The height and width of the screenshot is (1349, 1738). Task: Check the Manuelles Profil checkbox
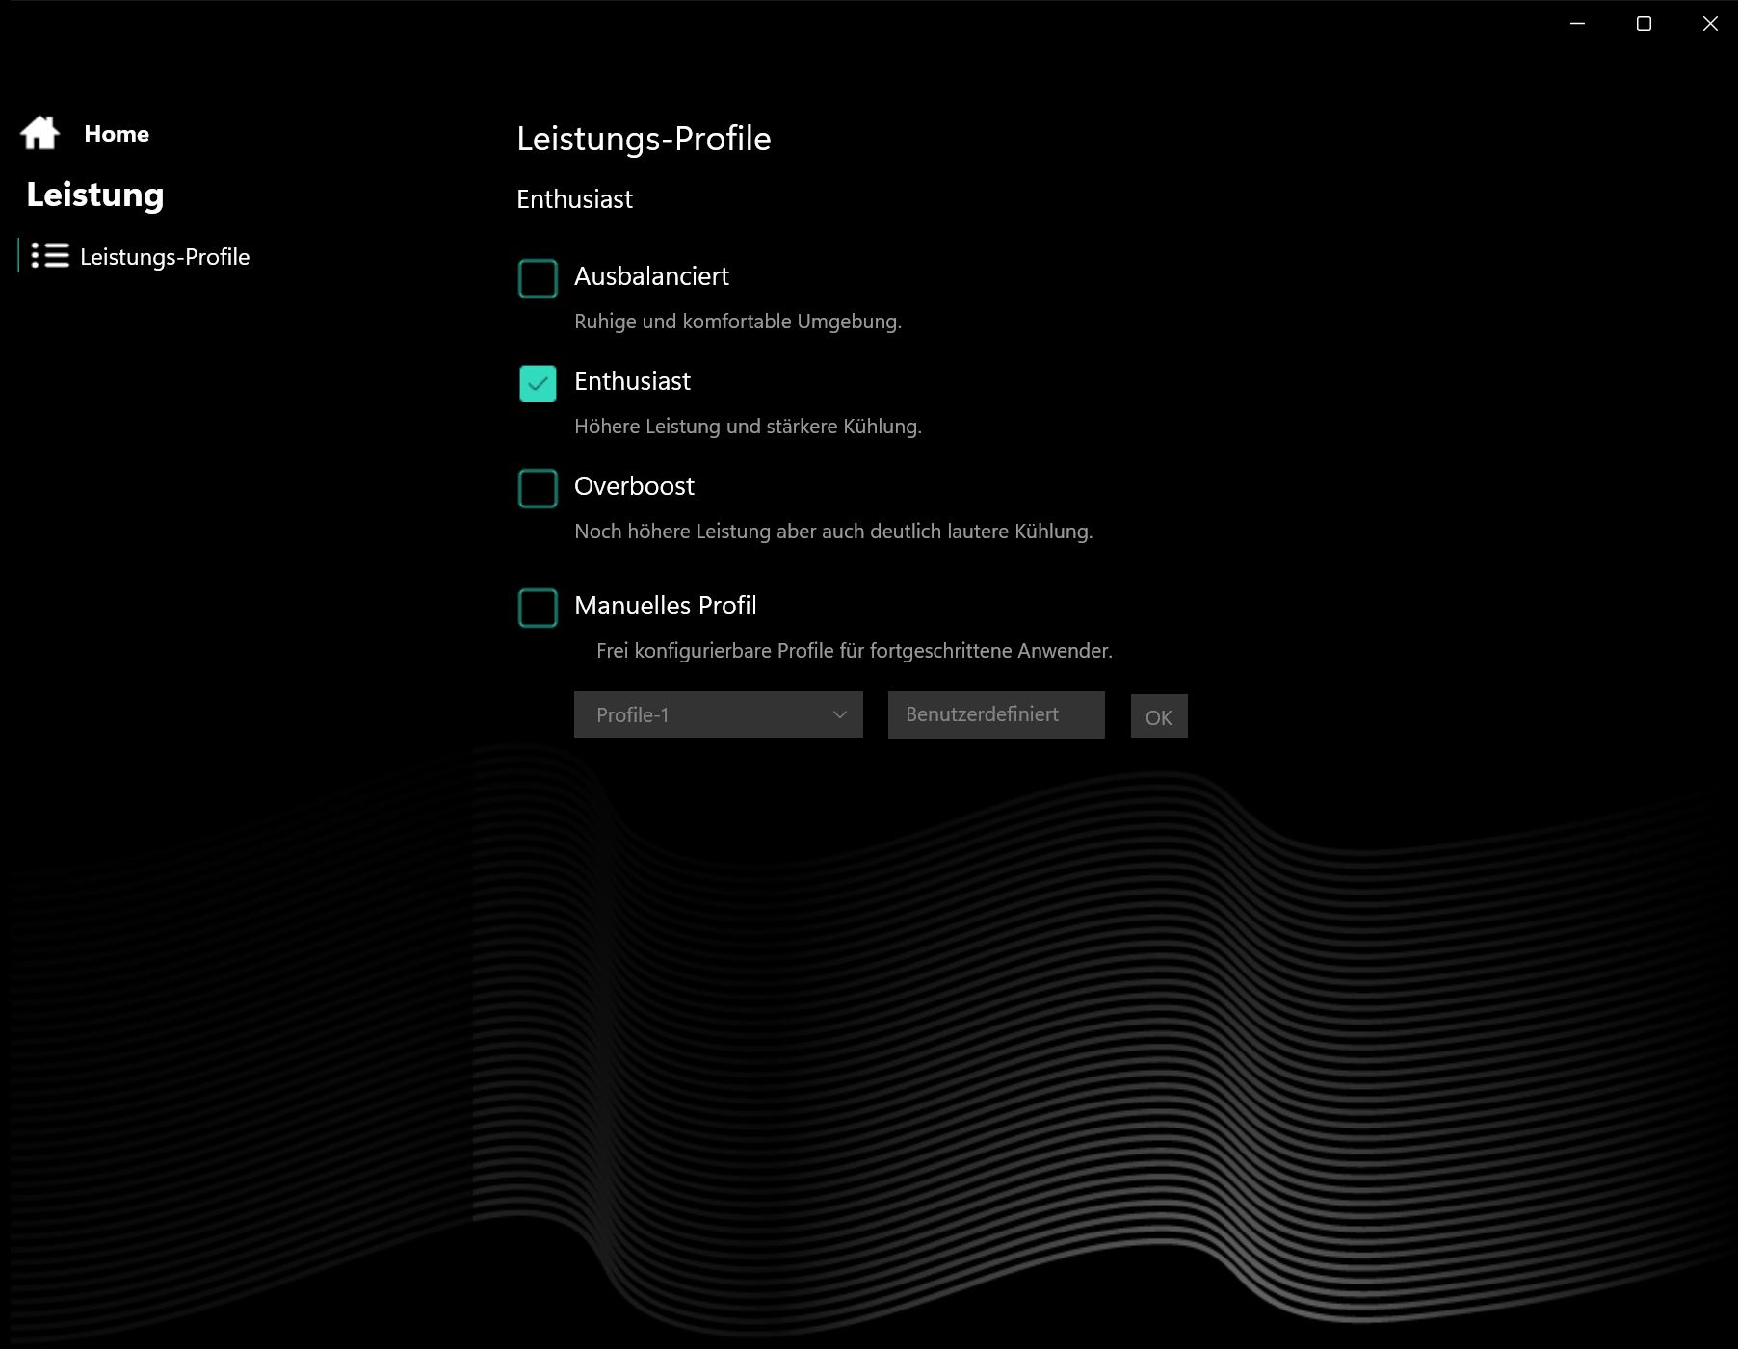(538, 608)
